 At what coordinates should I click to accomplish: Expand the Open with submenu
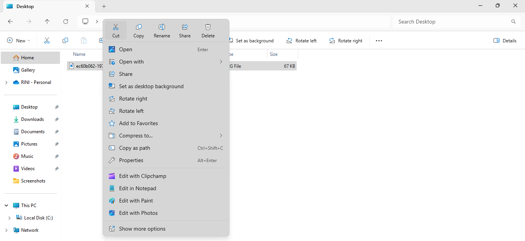[221, 62]
